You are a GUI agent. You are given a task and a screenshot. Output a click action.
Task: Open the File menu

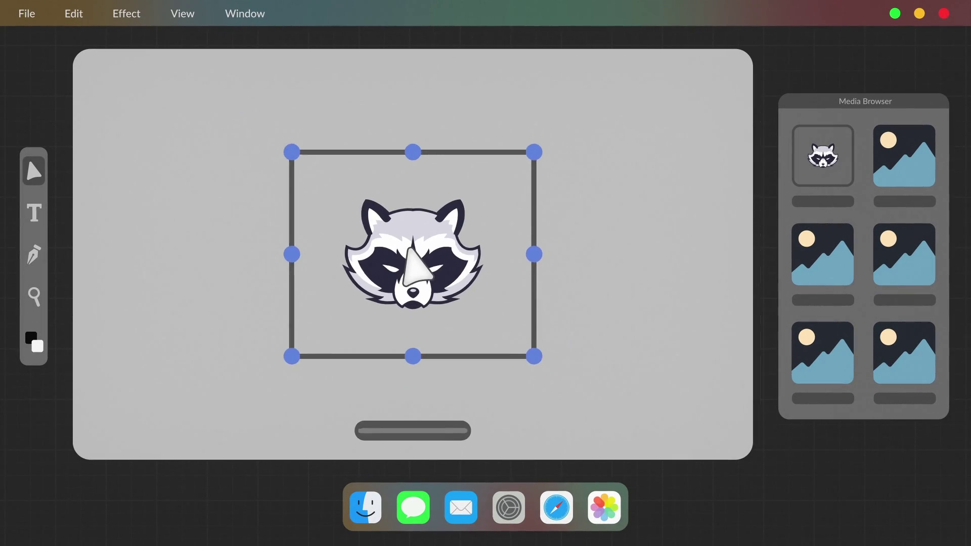(27, 14)
